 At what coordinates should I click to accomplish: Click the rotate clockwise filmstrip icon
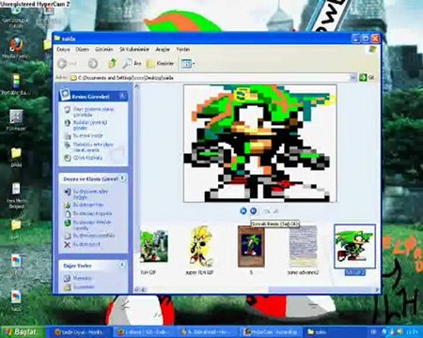267,211
